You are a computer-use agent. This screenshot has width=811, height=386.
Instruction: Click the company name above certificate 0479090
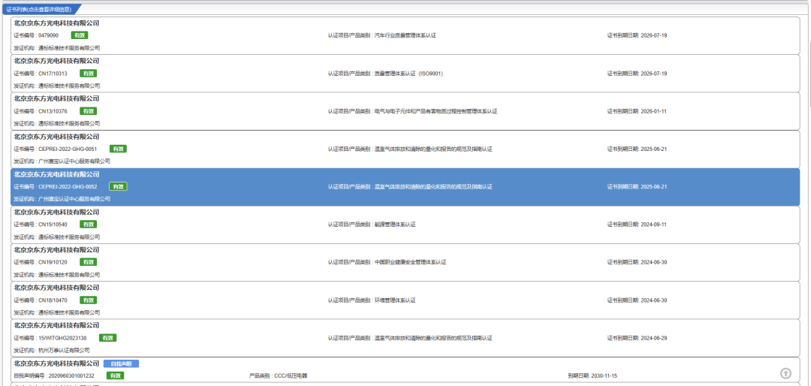tap(56, 23)
